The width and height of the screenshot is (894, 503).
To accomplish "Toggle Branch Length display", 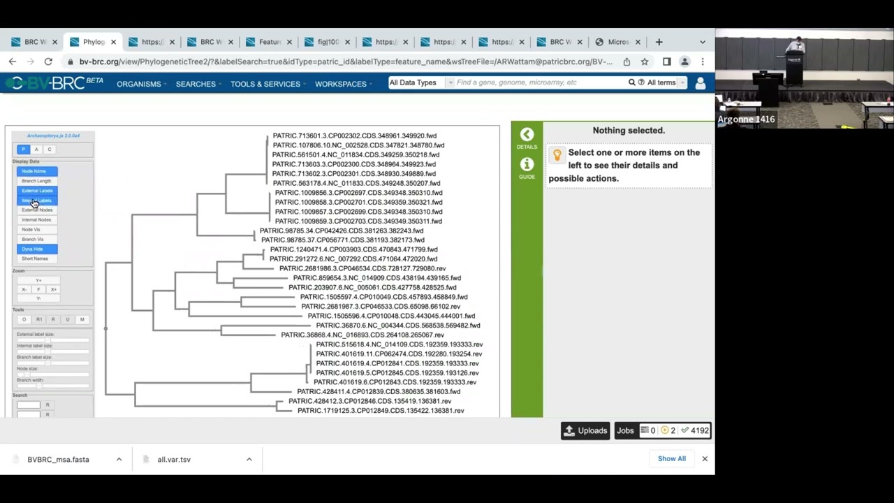I will pos(38,181).
